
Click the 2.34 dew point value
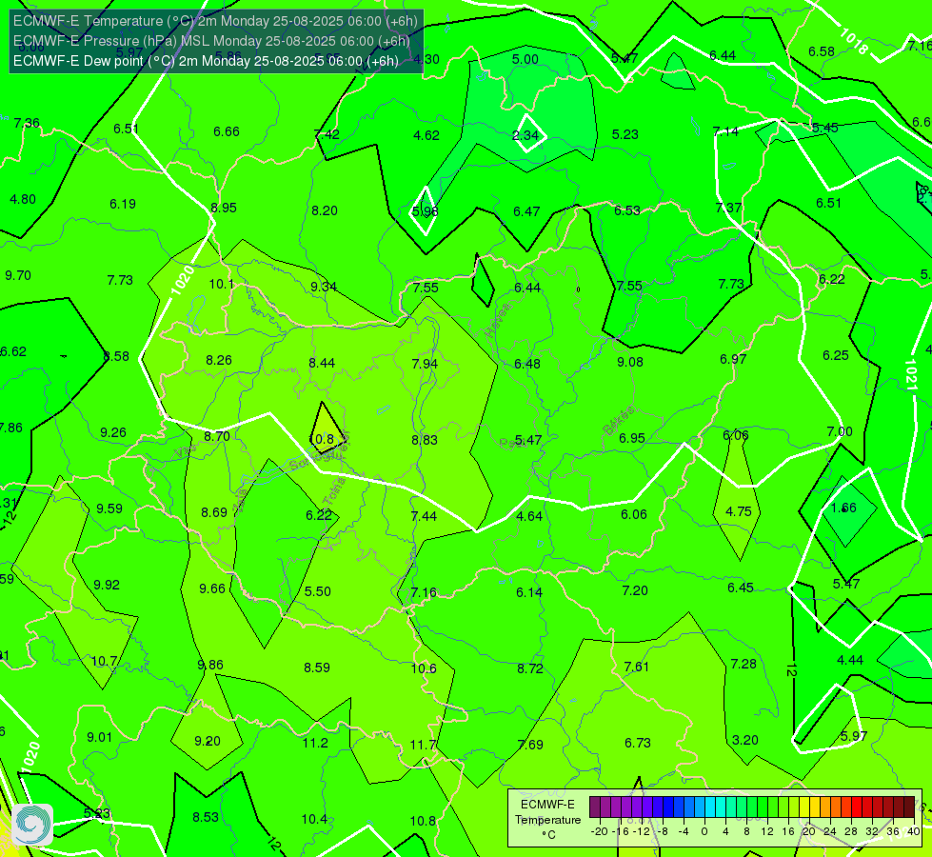525,135
